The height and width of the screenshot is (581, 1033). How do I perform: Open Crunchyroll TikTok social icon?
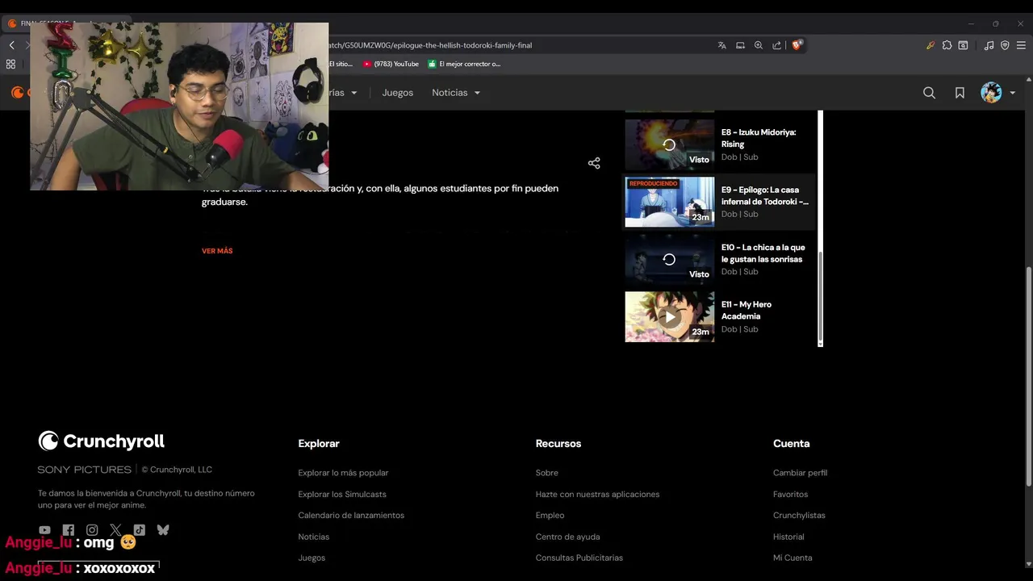click(x=139, y=530)
